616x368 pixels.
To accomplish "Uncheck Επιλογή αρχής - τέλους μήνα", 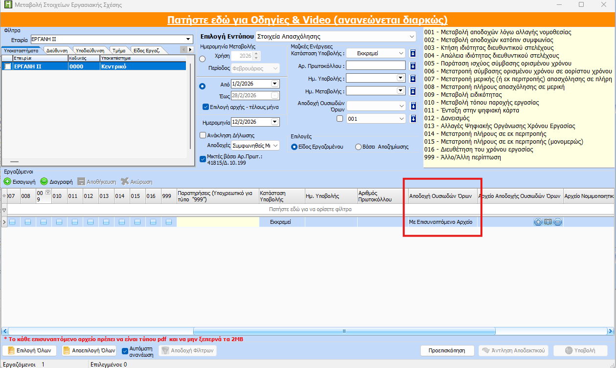I will point(205,107).
